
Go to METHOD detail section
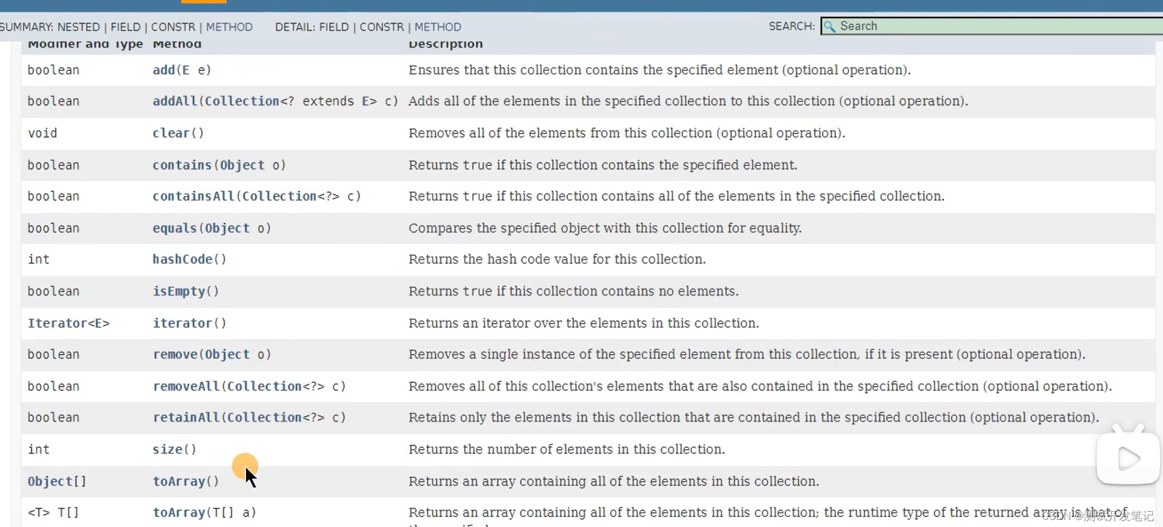coord(438,27)
